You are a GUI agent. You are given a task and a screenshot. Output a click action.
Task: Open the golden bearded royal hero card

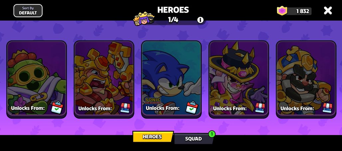(x=306, y=79)
